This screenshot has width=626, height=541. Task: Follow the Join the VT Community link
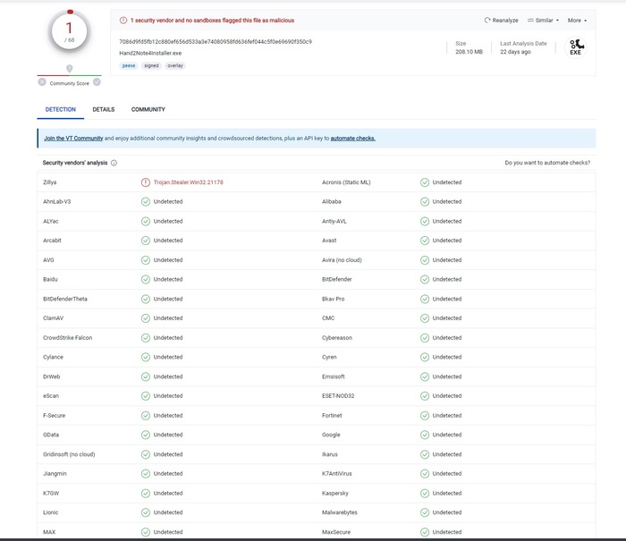click(73, 139)
